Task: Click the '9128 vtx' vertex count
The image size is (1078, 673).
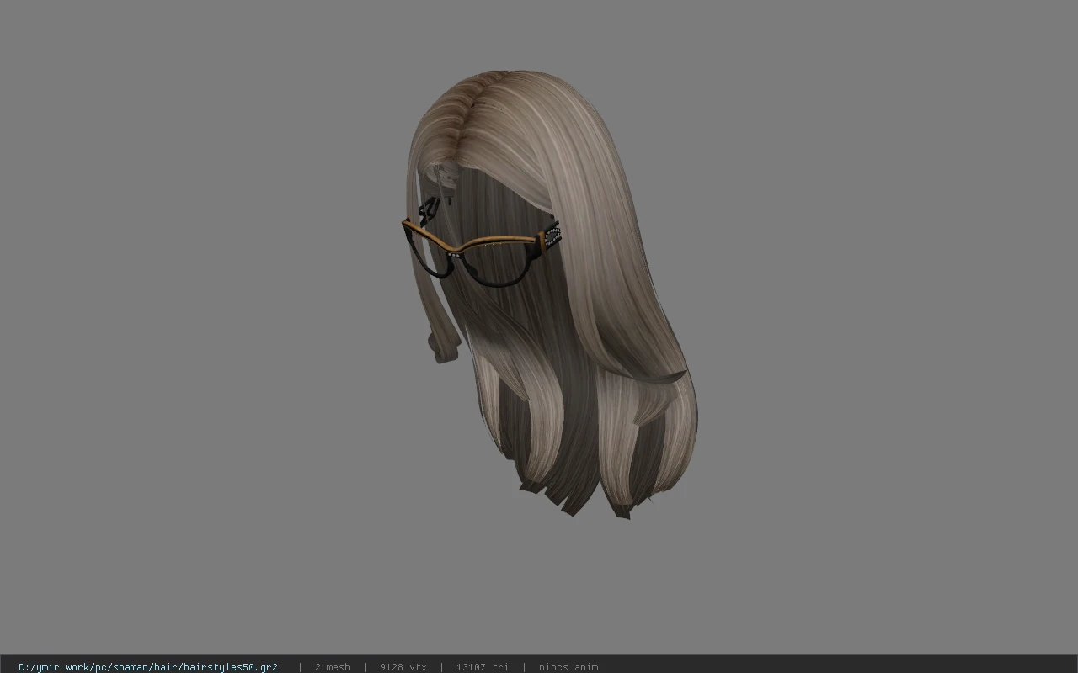Action: [403, 667]
